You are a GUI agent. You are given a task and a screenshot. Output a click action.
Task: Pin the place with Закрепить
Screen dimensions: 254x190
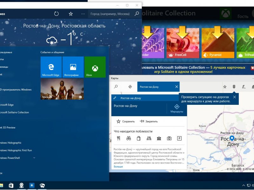point(149,121)
